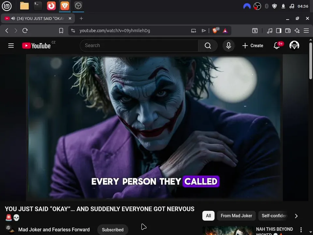Viewport: 313px width, 235px height.
Task: Open Brave Shields lion icon
Action: click(215, 31)
